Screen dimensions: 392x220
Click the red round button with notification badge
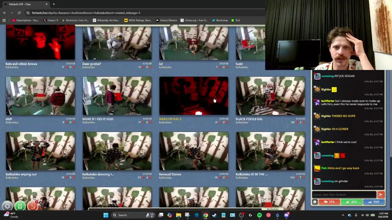32,206
